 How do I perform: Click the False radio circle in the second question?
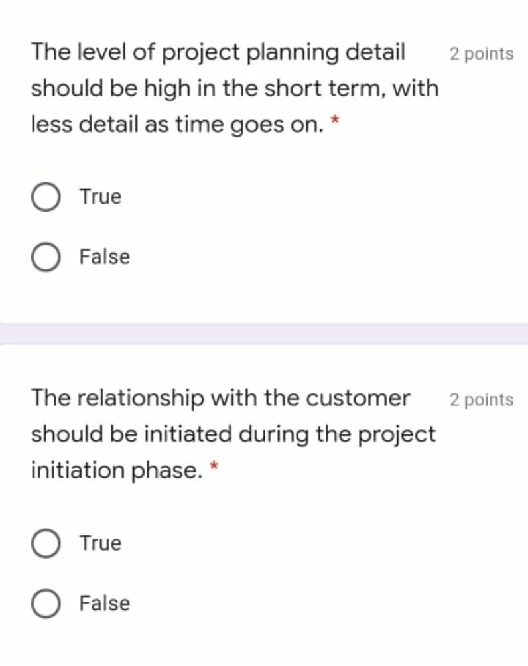44,603
